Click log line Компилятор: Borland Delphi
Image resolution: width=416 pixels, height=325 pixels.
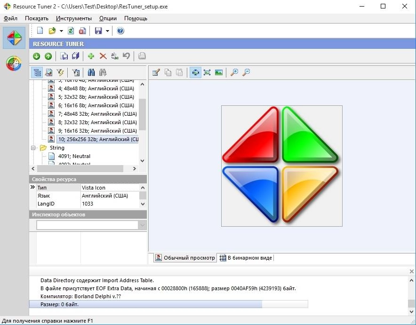[x=80, y=296]
